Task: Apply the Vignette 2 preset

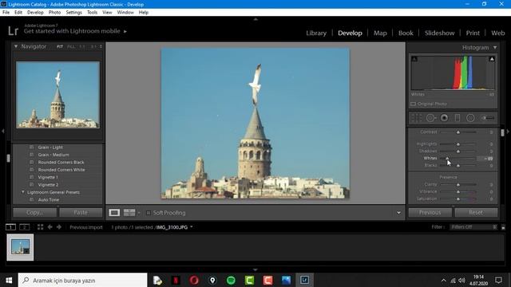Action: click(x=48, y=184)
